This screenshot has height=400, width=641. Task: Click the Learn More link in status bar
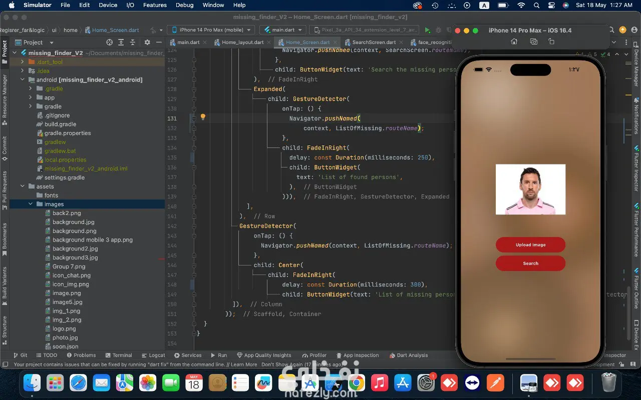point(244,365)
